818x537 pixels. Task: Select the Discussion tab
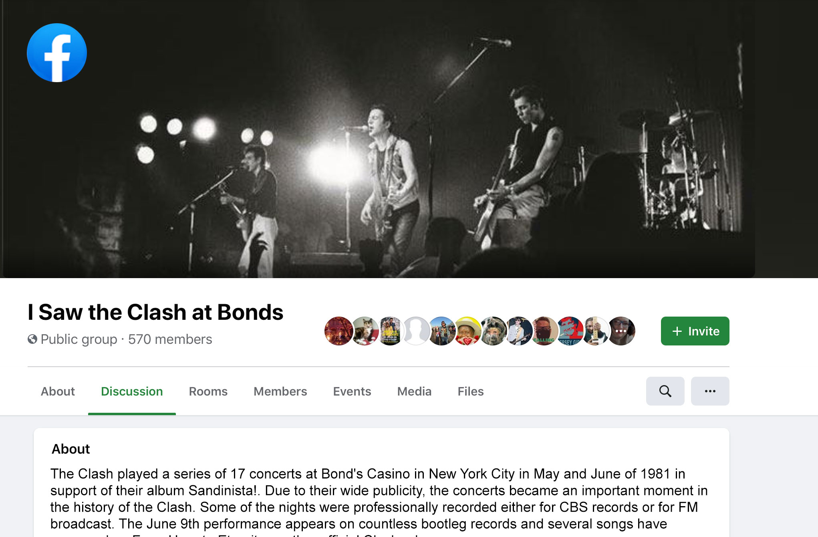(132, 391)
